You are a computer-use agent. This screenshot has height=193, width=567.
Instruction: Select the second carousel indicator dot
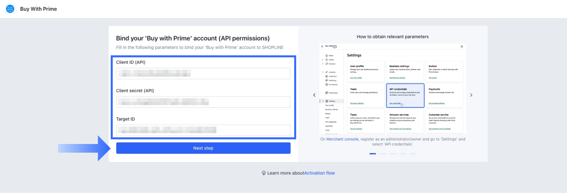click(x=383, y=154)
